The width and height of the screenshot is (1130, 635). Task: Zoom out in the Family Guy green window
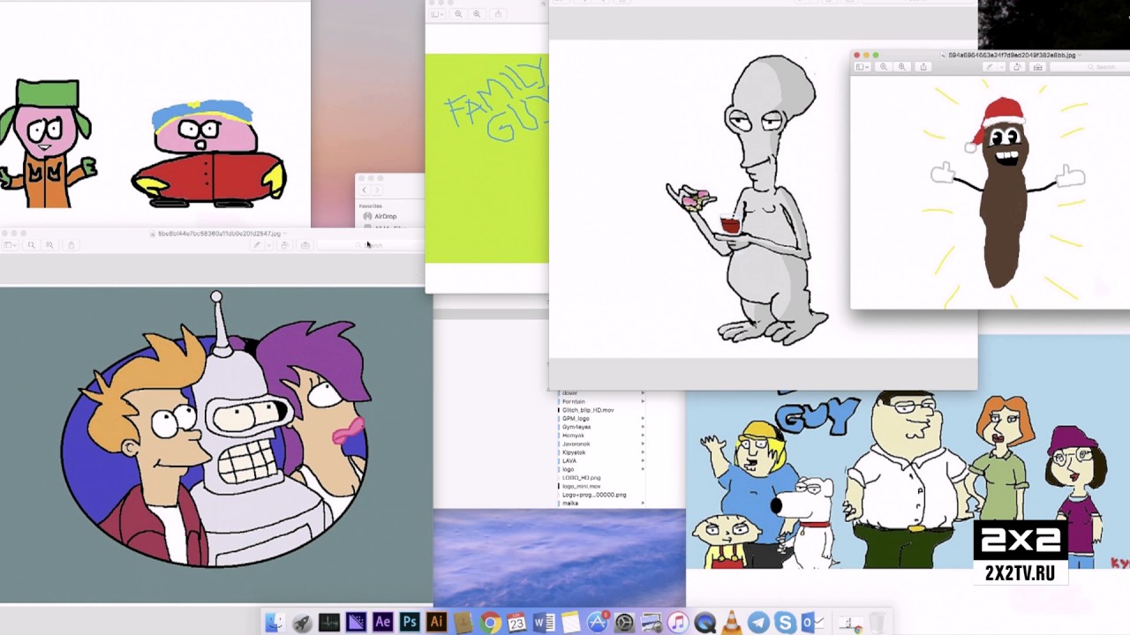[458, 14]
